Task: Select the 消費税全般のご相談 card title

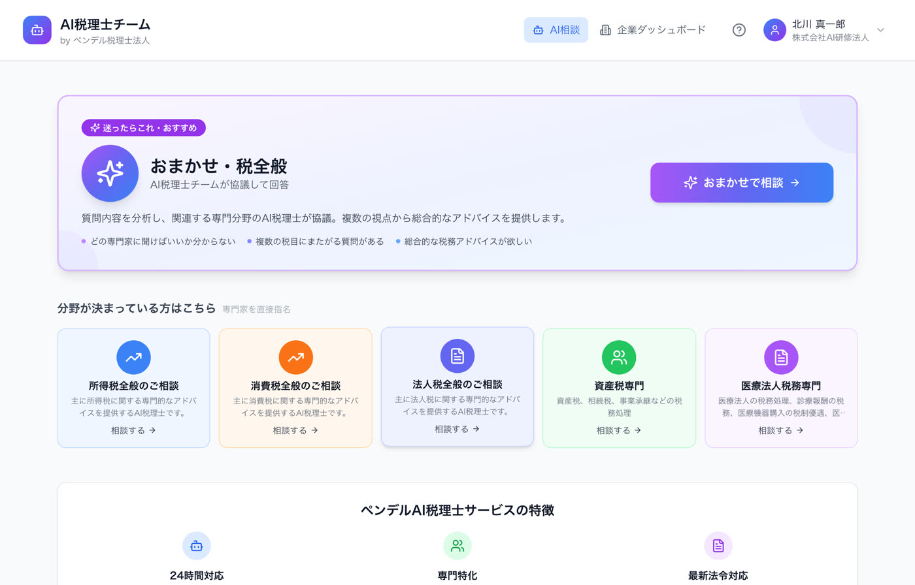Action: coord(295,386)
